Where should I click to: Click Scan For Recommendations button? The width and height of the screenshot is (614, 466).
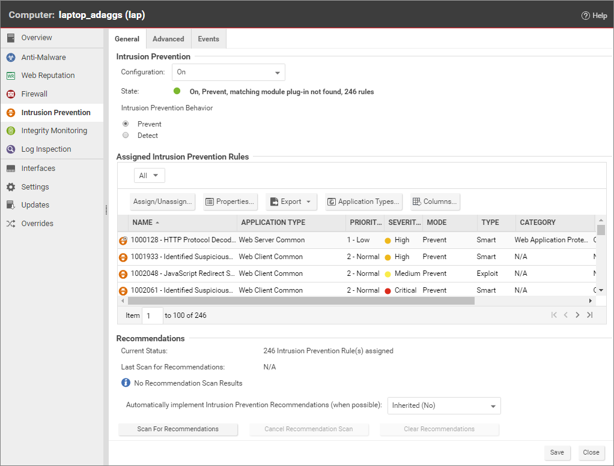point(178,429)
